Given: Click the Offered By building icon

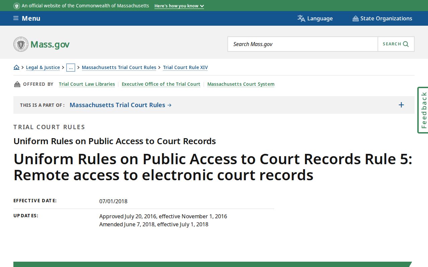Looking at the screenshot, I should [x=17, y=84].
